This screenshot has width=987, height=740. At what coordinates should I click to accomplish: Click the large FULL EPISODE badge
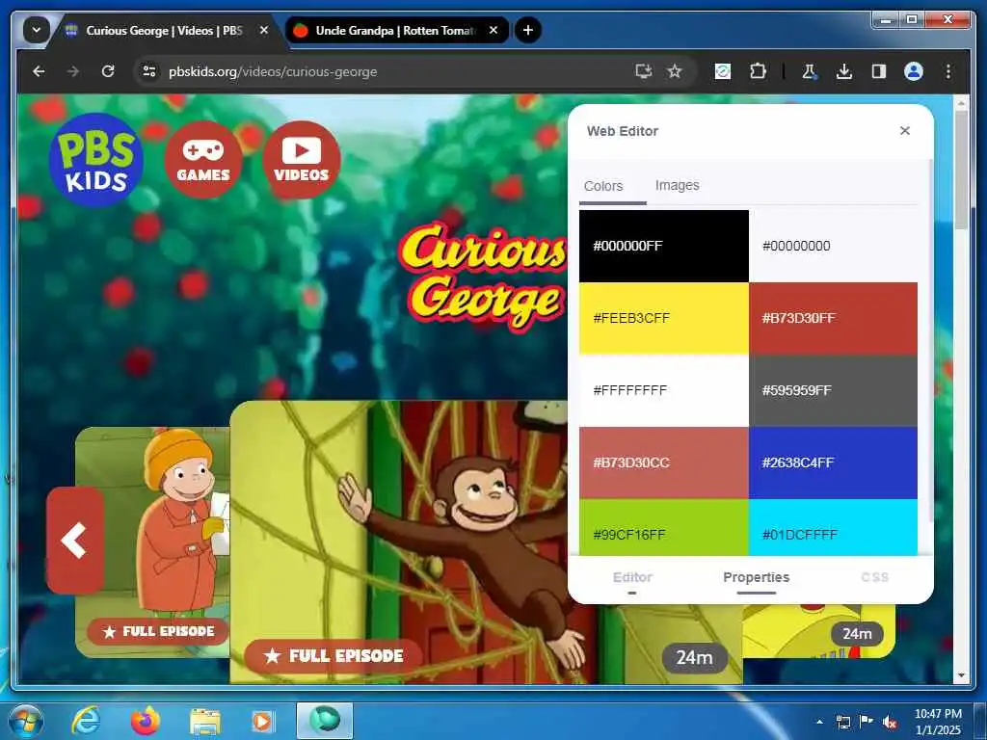333,655
